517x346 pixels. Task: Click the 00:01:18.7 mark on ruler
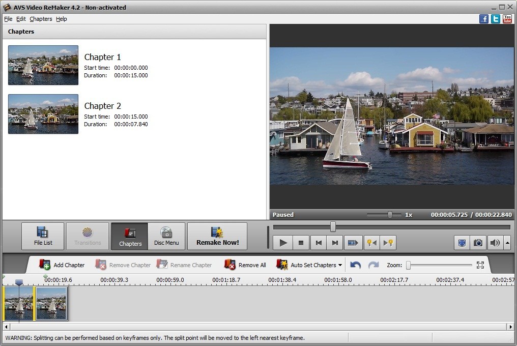(226, 280)
